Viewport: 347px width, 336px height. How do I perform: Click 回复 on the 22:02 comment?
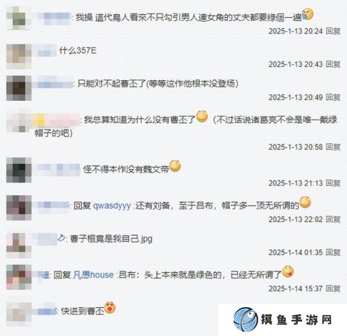tap(333, 220)
